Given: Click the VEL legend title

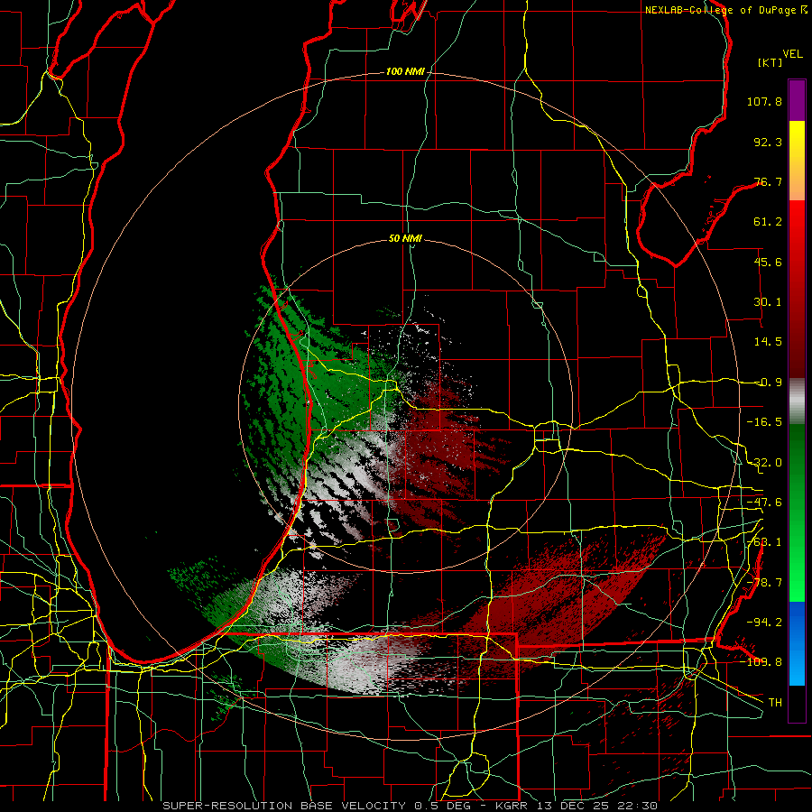Looking at the screenshot, I should pos(792,54).
